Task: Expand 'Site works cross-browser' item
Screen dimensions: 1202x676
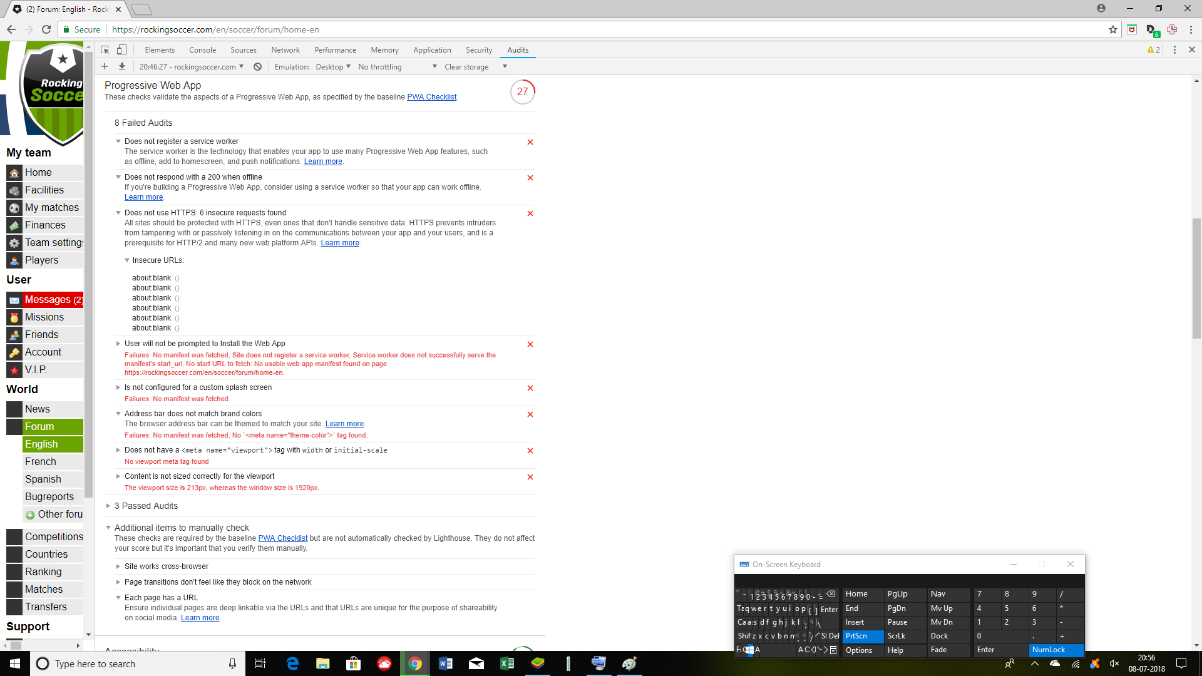Action: 118,566
